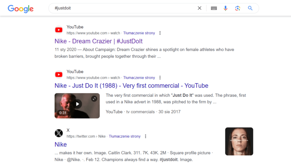Open Nike - Dream Crazier | #JustDoIt link
Image resolution: width=291 pixels, height=166 pixels.
pos(99,41)
